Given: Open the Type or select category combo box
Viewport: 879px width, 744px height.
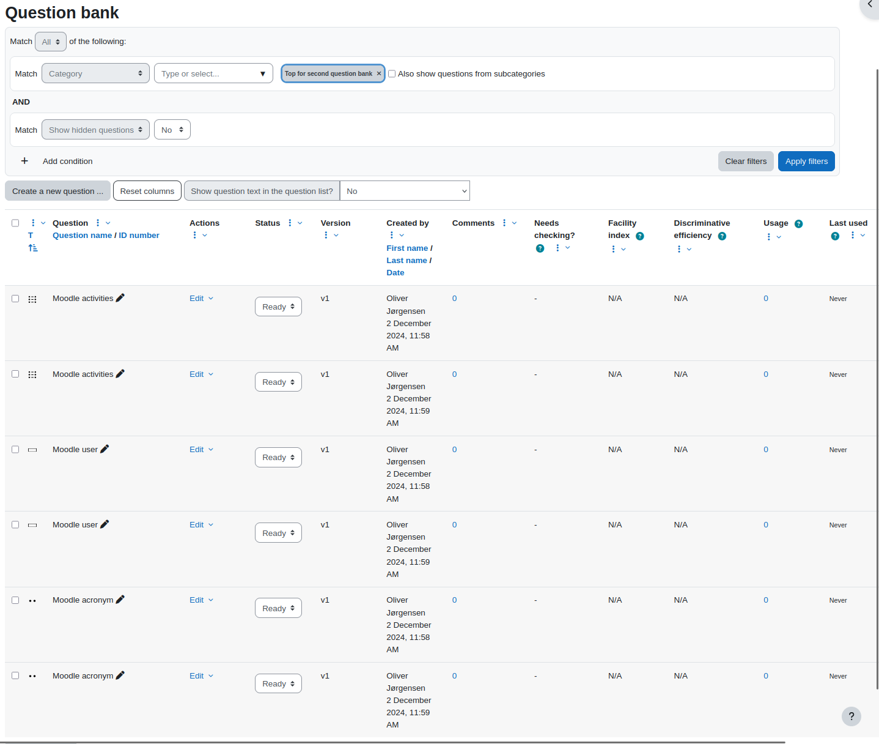Looking at the screenshot, I should 213,73.
